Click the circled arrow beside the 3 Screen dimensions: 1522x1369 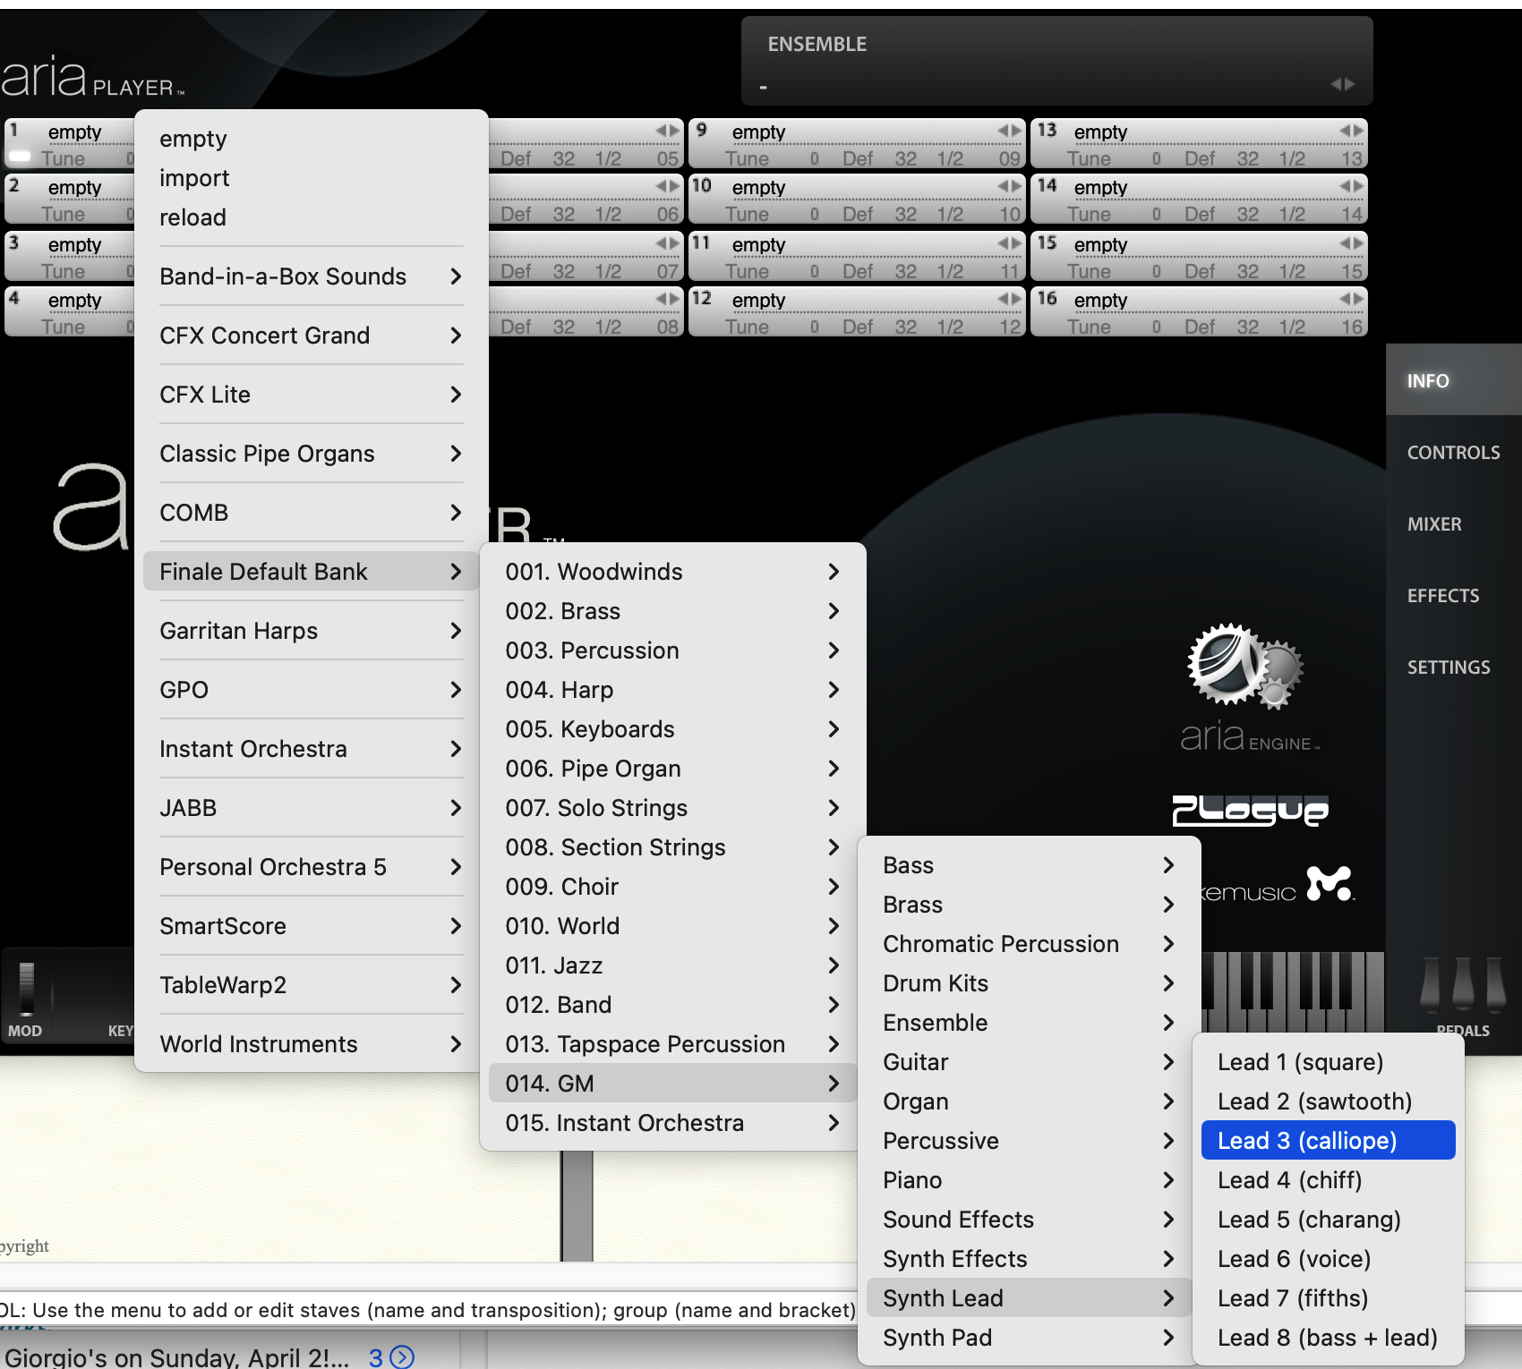(x=403, y=1356)
